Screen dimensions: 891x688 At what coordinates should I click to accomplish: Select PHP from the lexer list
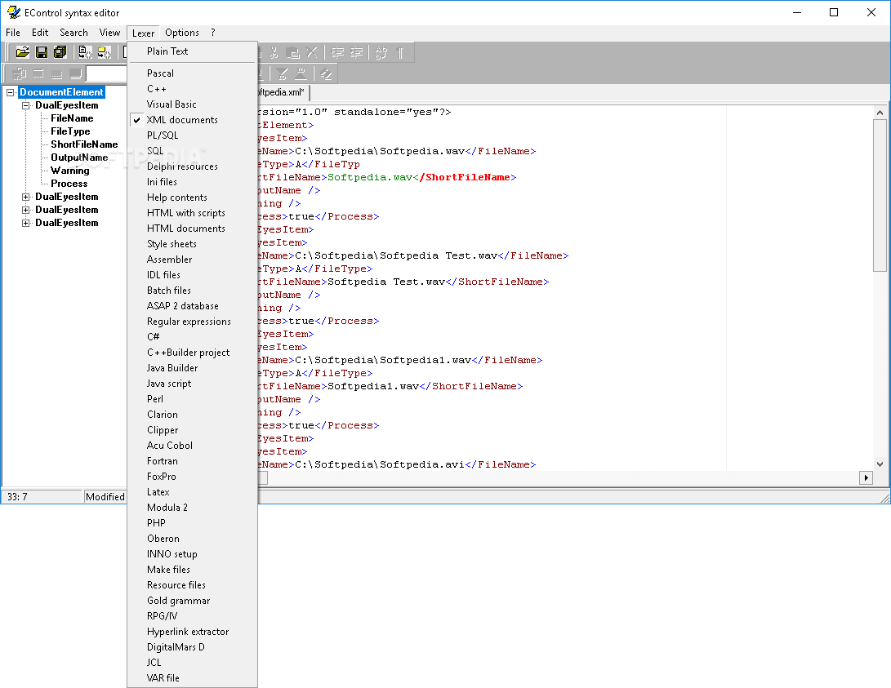[x=192, y=523]
